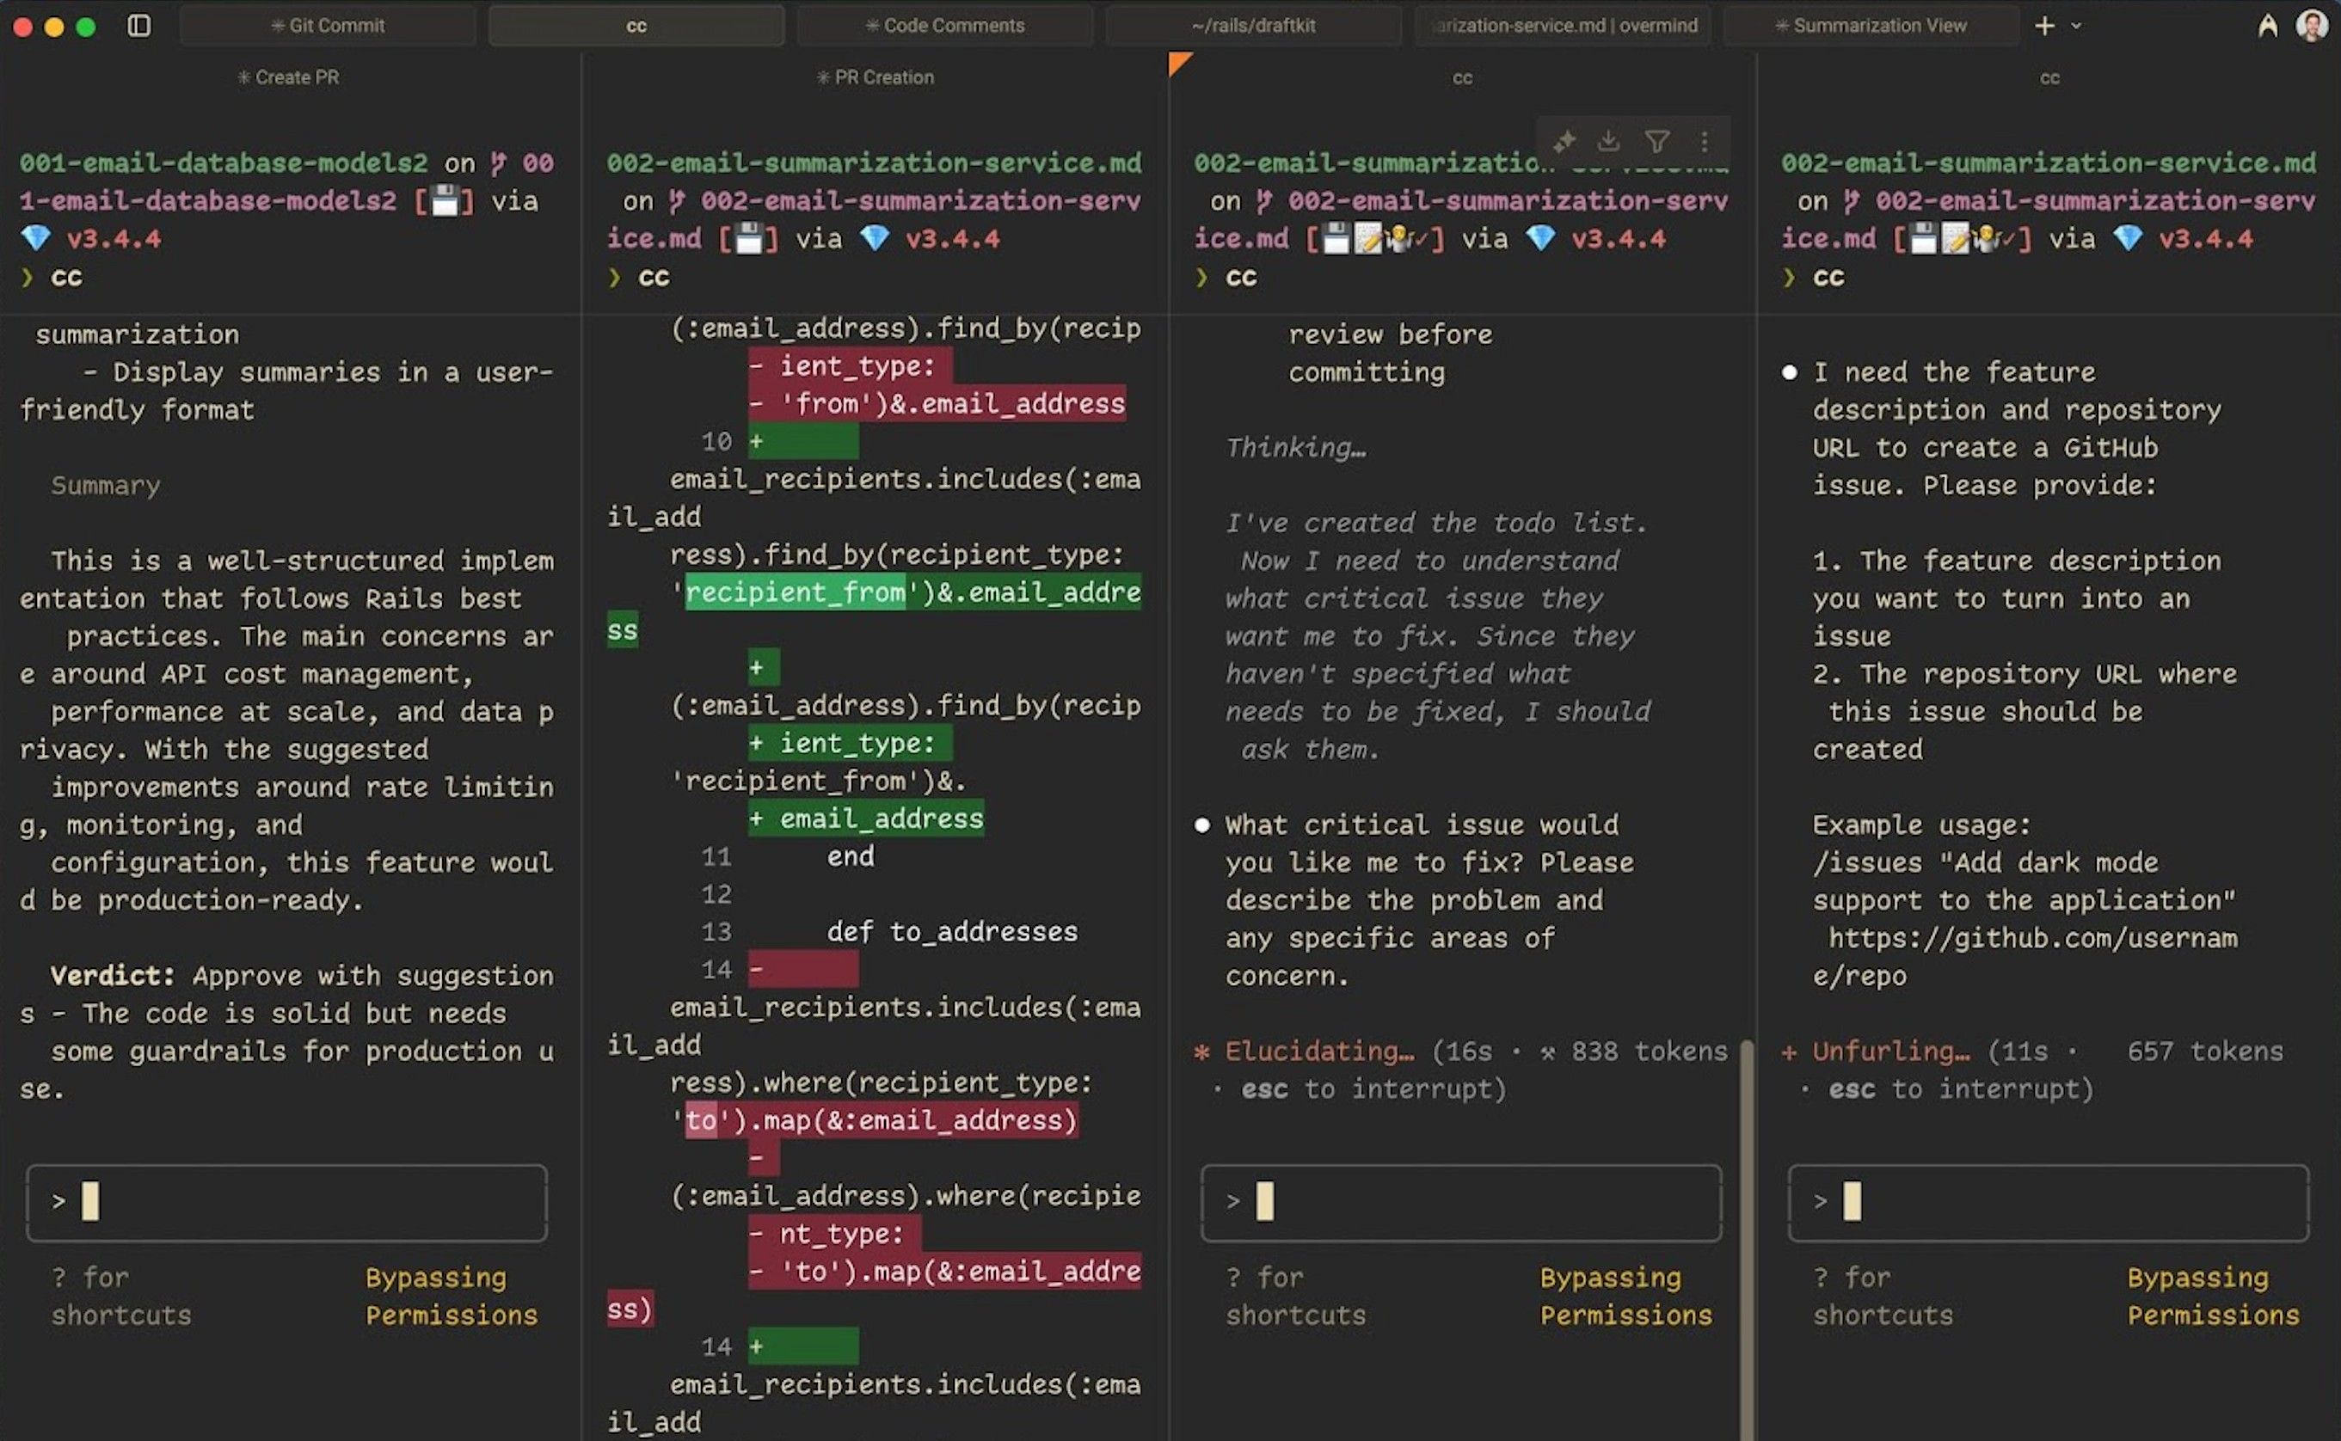Screen dimensions: 2341x1441
Task: Click the 'Elucidating…' status text
Action: tap(1319, 1052)
